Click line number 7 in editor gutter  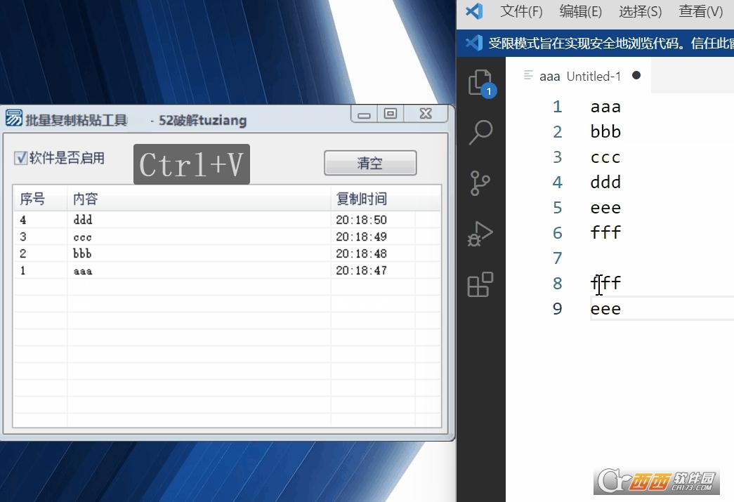click(x=557, y=258)
